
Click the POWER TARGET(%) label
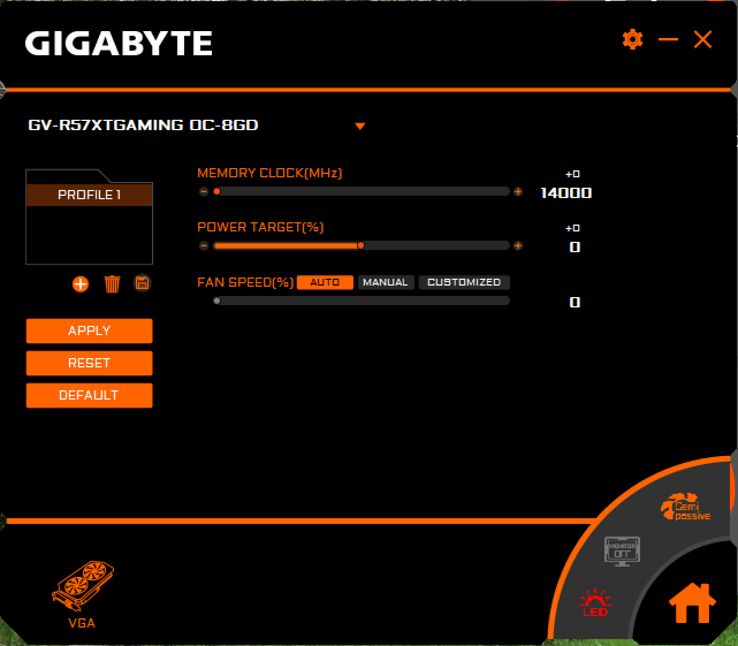[x=260, y=227]
